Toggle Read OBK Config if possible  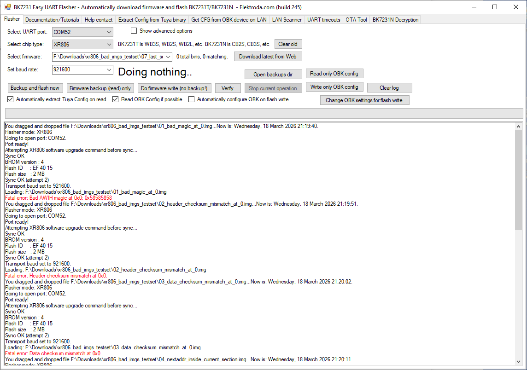click(x=115, y=99)
